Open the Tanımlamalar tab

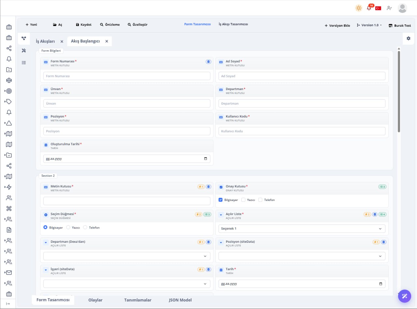tap(138, 300)
